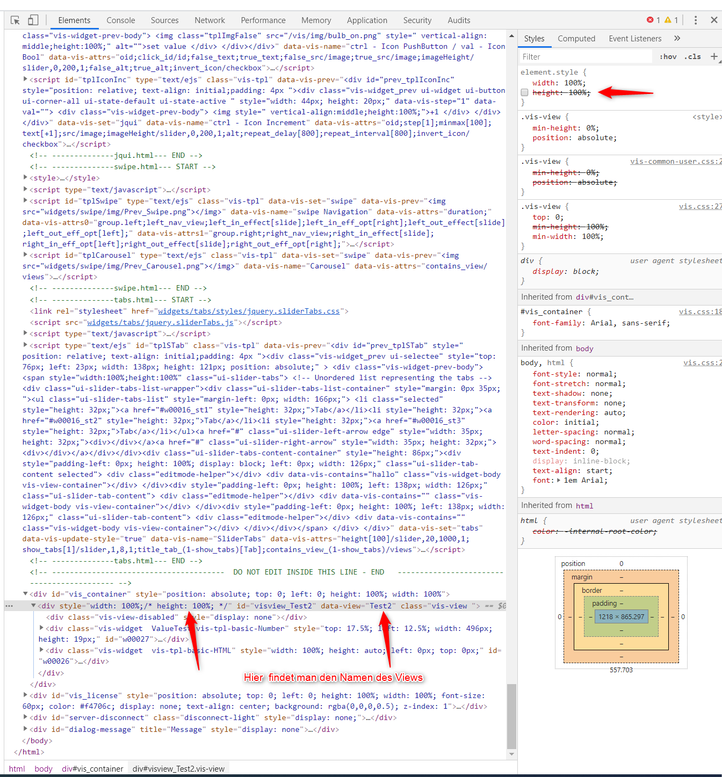Image resolution: width=722 pixels, height=777 pixels.
Task: Activate the inspect element picker icon
Action: 15,20
